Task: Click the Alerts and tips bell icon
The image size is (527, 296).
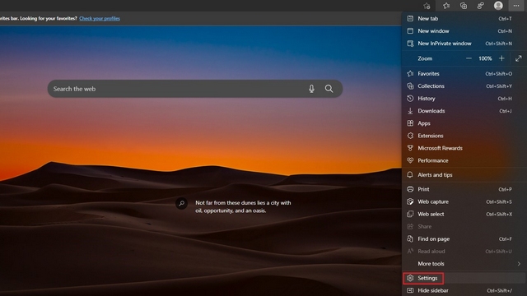Action: click(x=410, y=175)
